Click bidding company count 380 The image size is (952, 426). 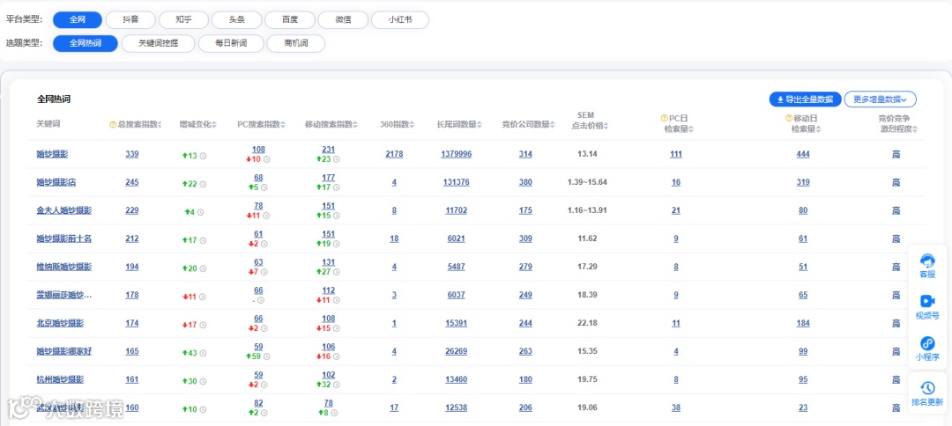pyautogui.click(x=525, y=182)
